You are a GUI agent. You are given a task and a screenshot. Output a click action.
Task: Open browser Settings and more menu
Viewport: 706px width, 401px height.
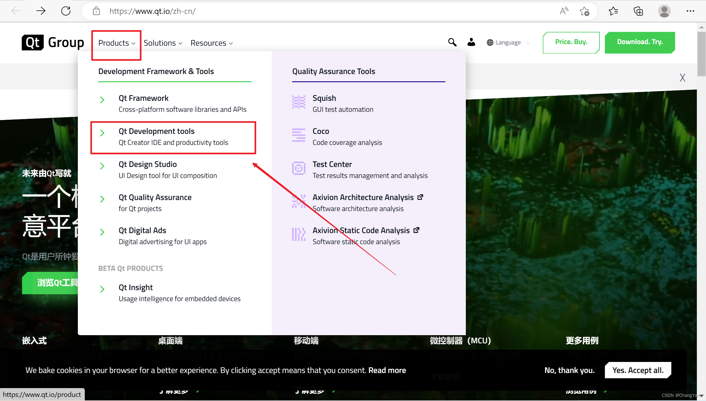pyautogui.click(x=690, y=11)
